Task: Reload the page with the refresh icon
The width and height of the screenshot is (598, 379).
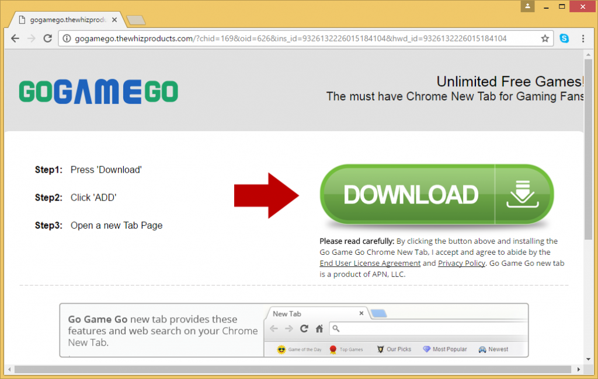Action: [x=47, y=38]
